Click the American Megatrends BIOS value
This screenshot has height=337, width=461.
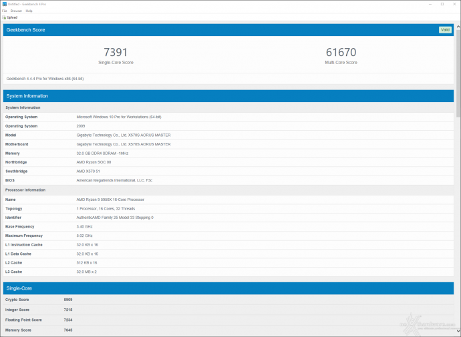point(114,180)
